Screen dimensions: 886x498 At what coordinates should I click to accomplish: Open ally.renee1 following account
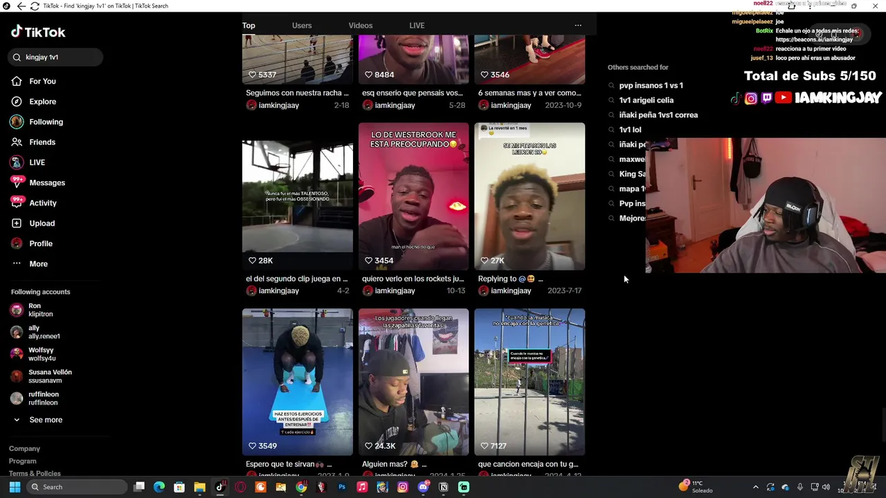36,332
